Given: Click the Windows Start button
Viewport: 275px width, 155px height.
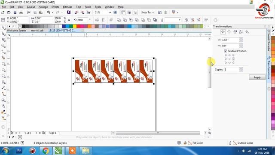Looking at the screenshot, I should pyautogui.click(x=6, y=151).
